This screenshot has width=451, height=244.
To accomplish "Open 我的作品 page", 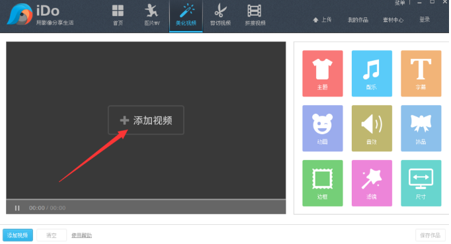I will 358,20.
